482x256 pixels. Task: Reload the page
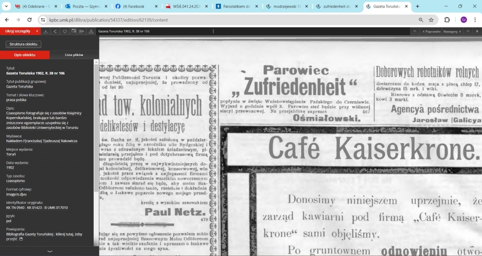[x=30, y=20]
